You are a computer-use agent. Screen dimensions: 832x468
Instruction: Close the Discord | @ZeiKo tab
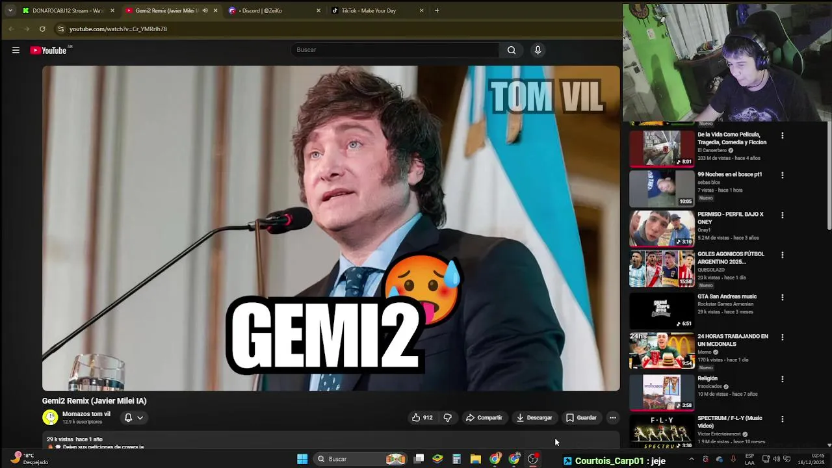318,10
